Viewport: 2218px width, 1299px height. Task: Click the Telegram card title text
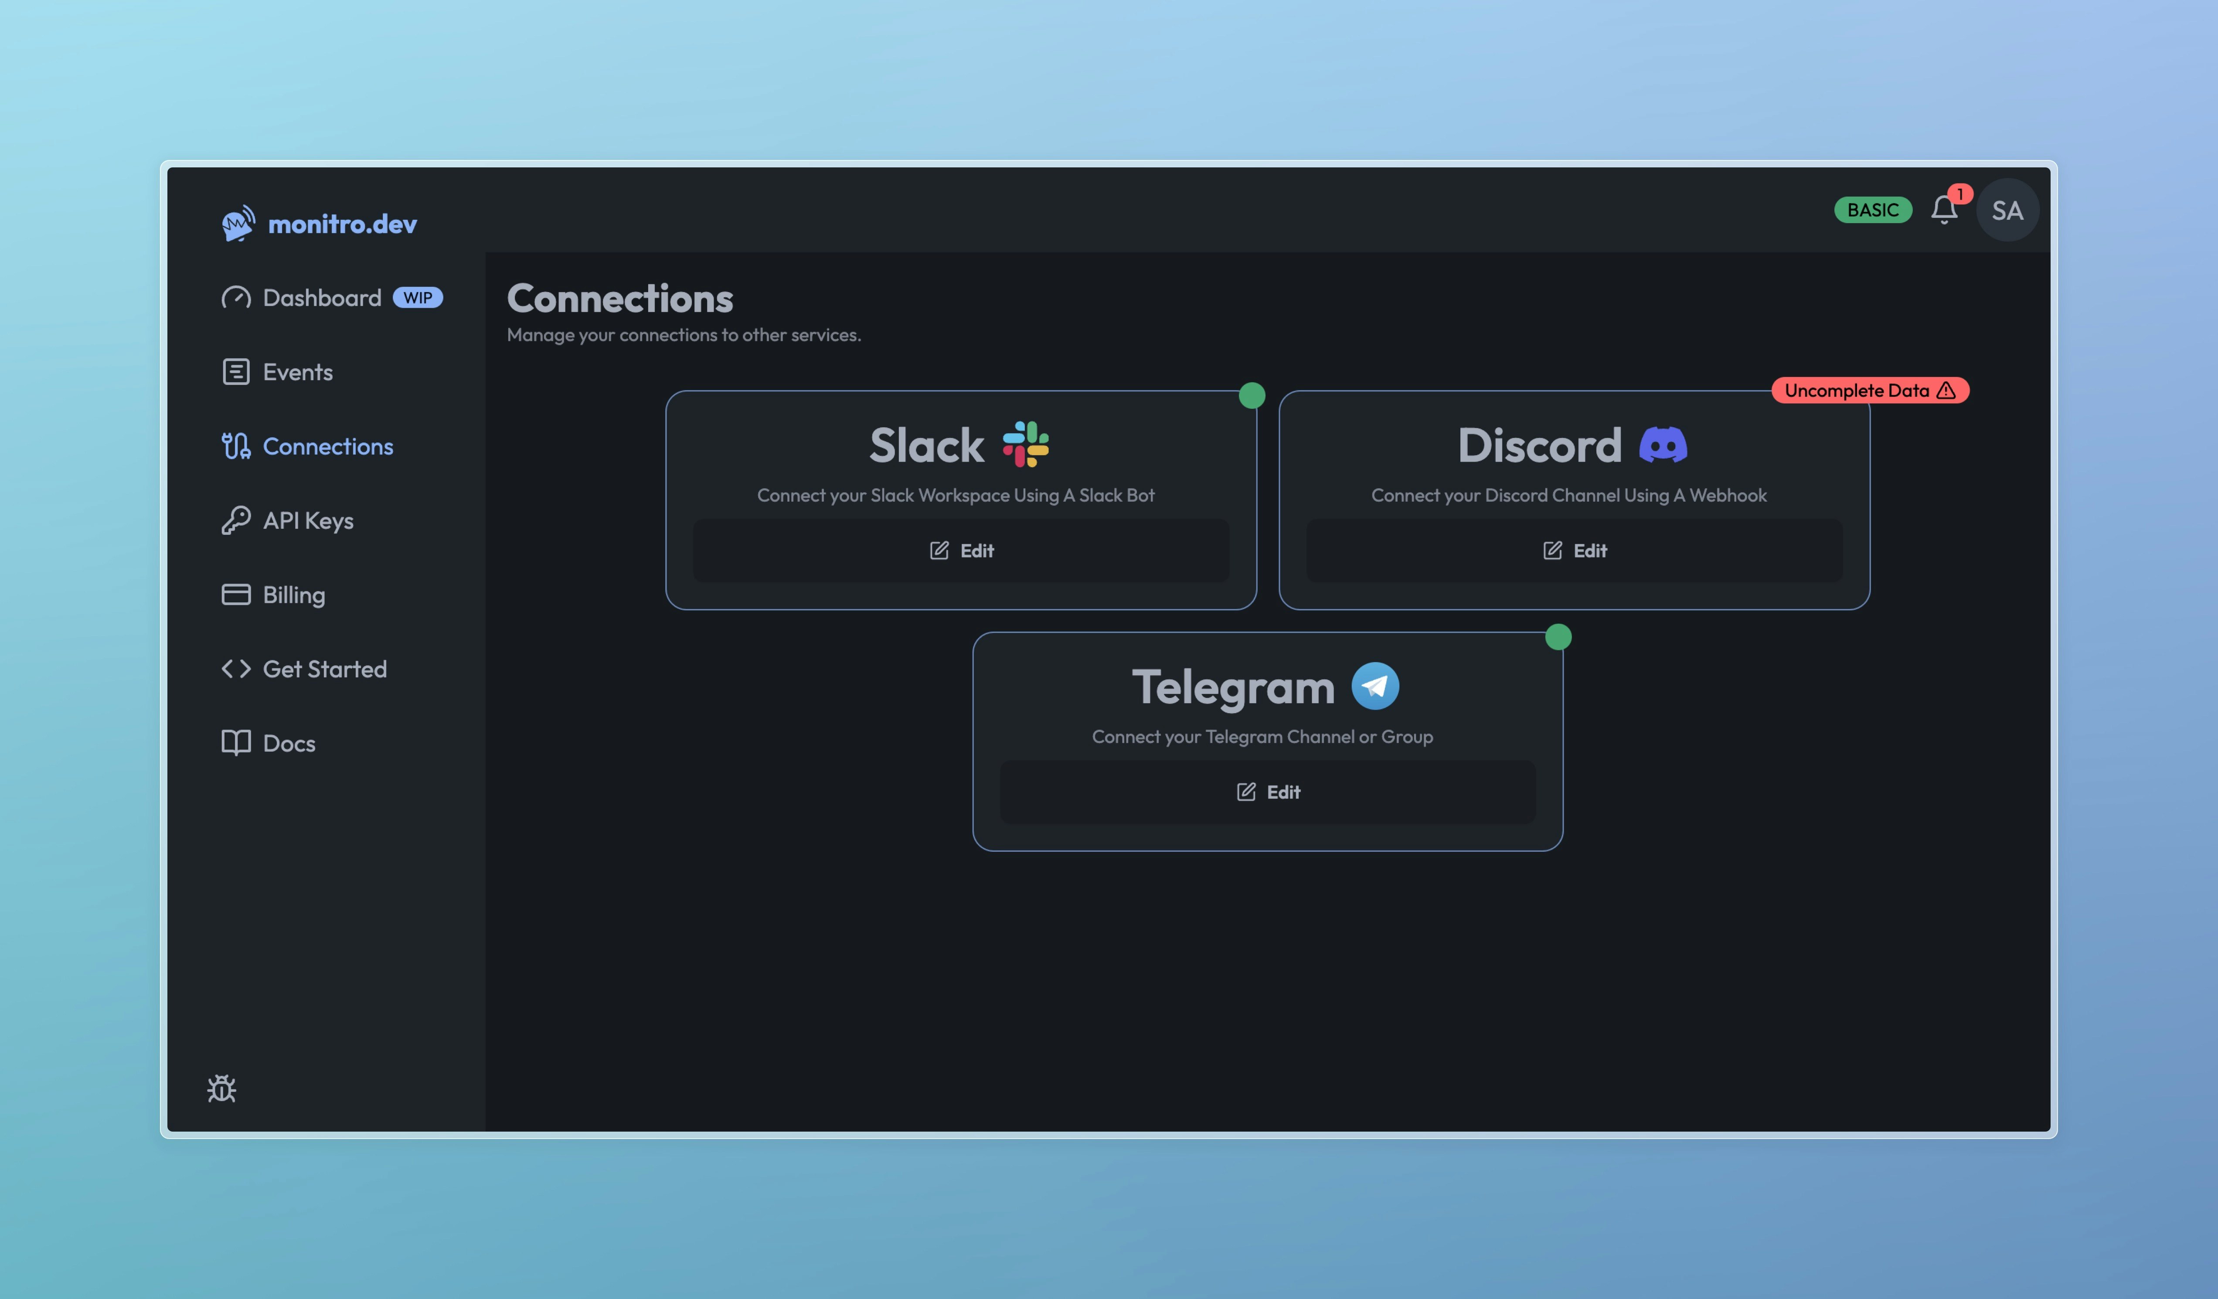click(x=1233, y=687)
